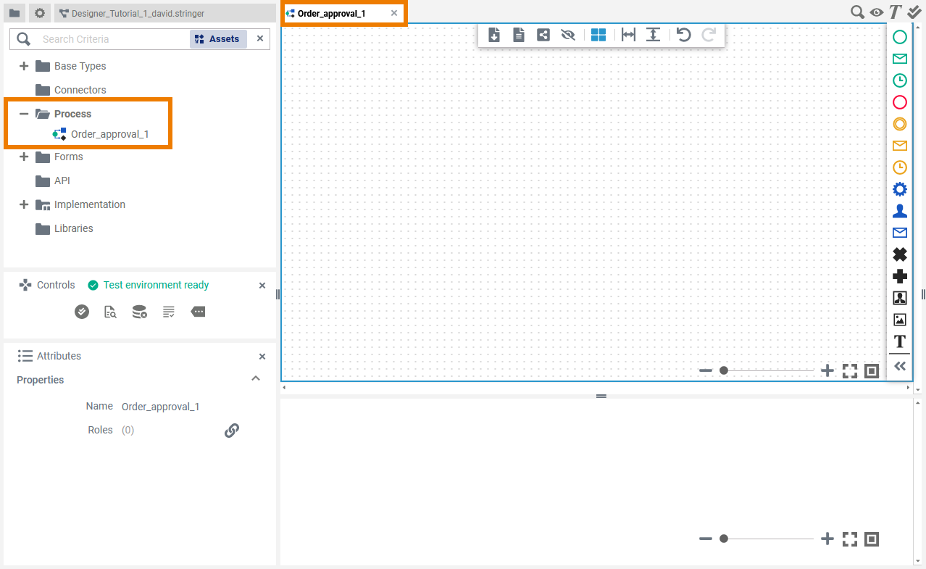Select the orange intermediate event double circle
This screenshot has height=569, width=926.
900,124
